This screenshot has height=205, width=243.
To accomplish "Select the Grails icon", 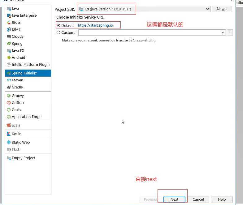I will click(9, 110).
